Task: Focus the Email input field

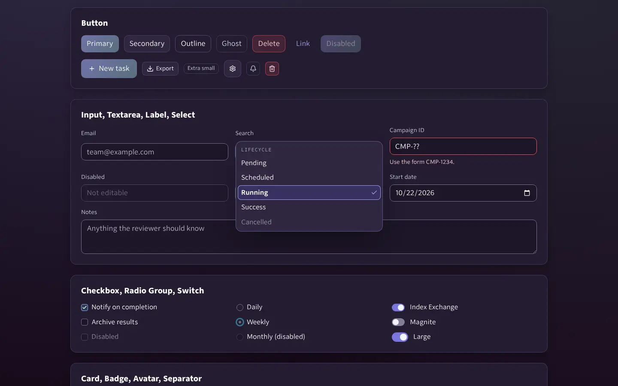Action: [154, 152]
